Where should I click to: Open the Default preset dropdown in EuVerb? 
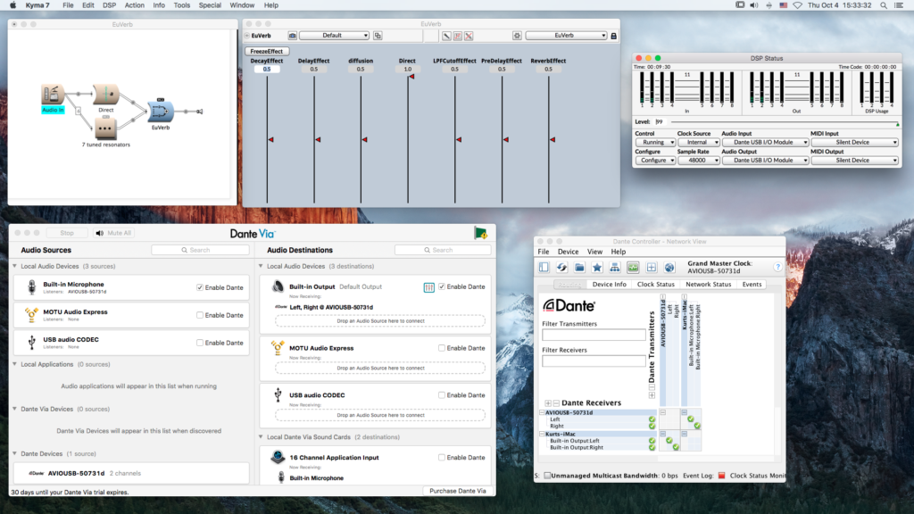(x=334, y=36)
